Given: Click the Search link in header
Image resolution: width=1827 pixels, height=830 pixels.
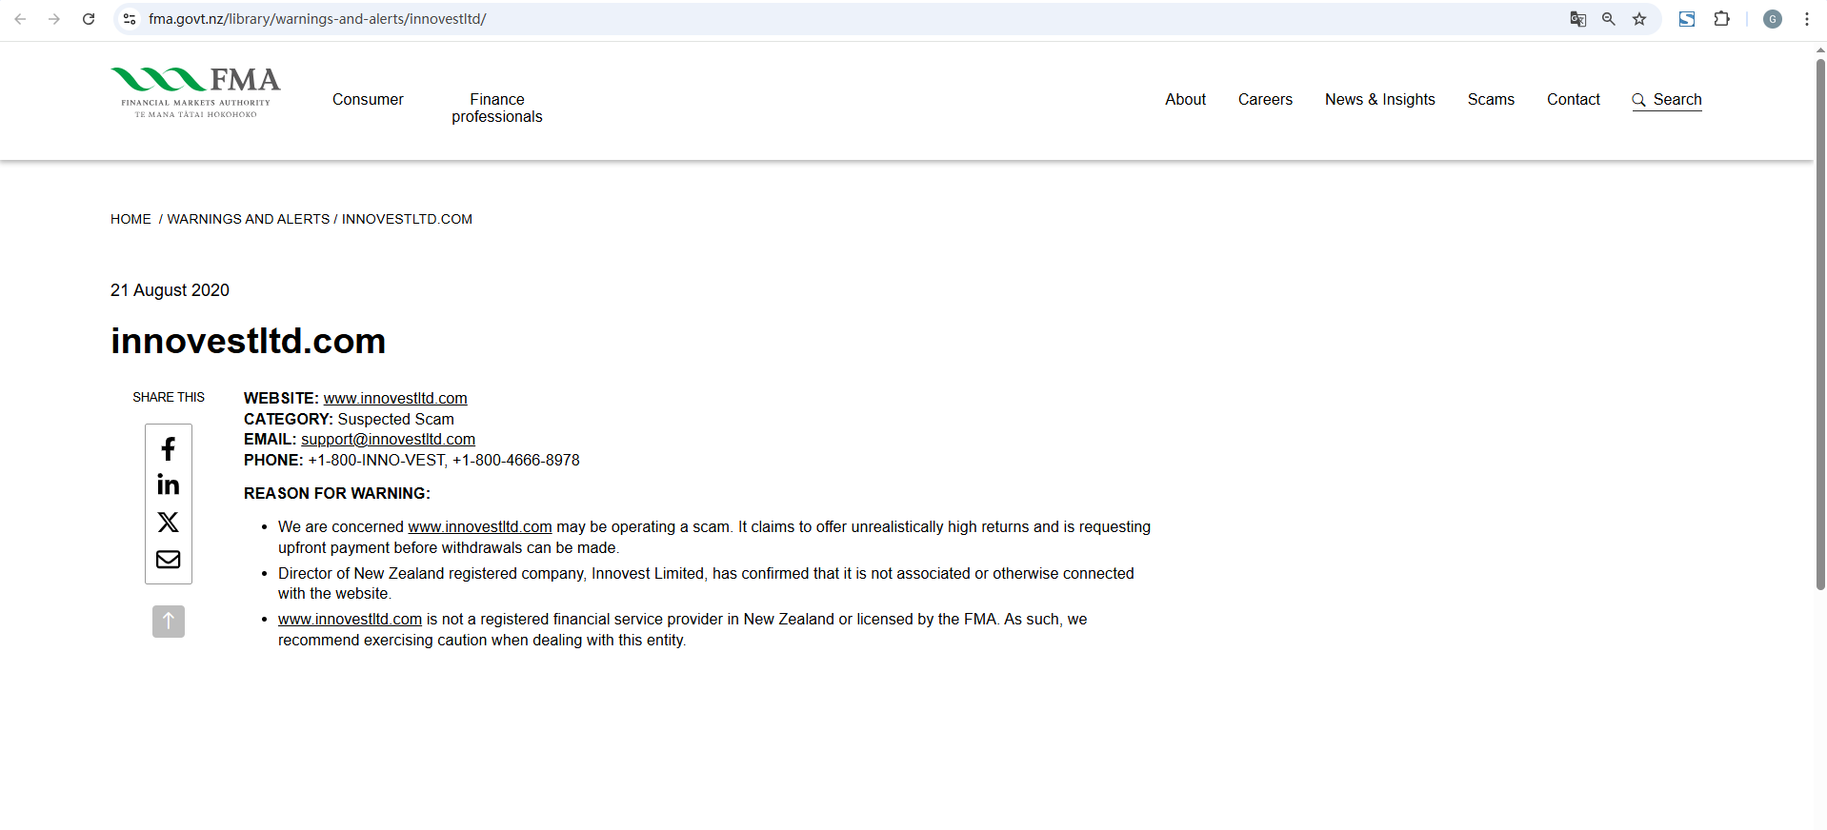Looking at the screenshot, I should [x=1667, y=100].
